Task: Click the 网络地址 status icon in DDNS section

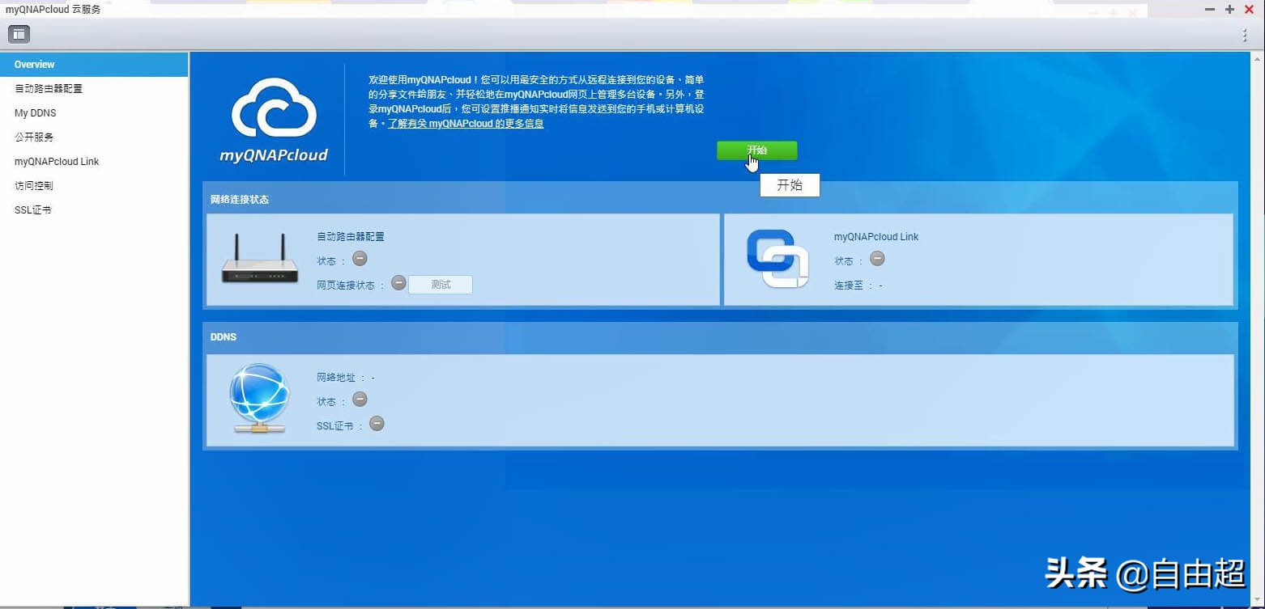Action: (372, 376)
